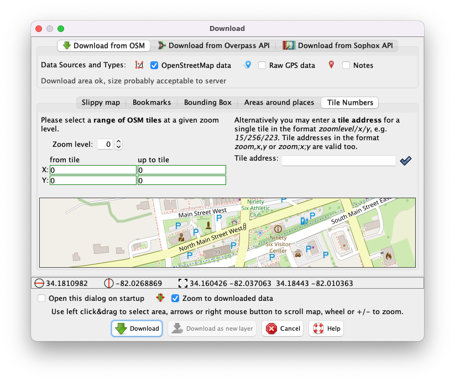455x382 pixels.
Task: Enable Open this dialog on startup
Action: (41, 298)
